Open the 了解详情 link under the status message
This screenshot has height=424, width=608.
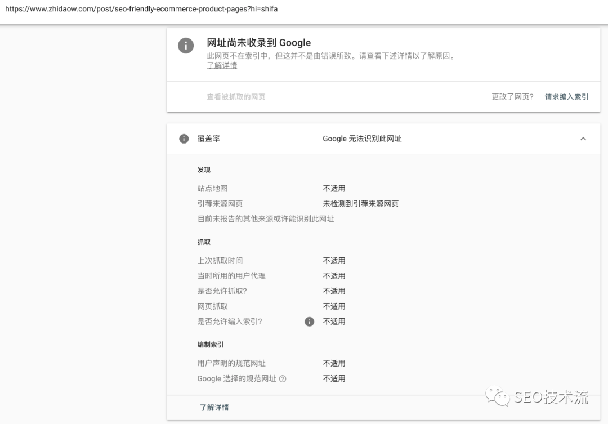222,65
